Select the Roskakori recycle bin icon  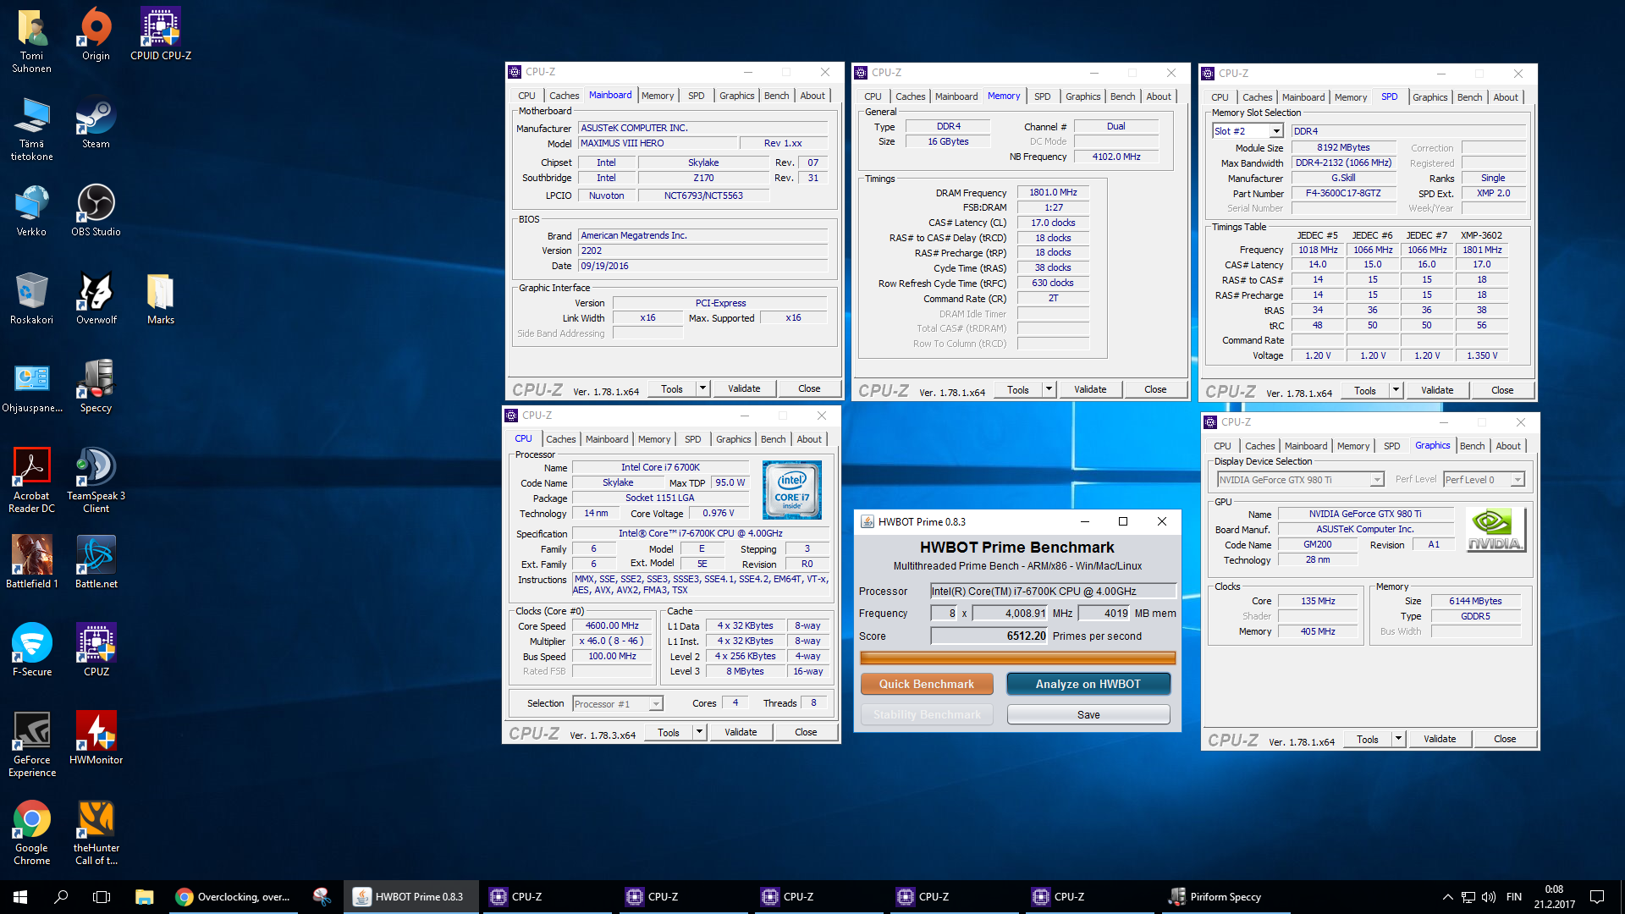click(x=31, y=299)
